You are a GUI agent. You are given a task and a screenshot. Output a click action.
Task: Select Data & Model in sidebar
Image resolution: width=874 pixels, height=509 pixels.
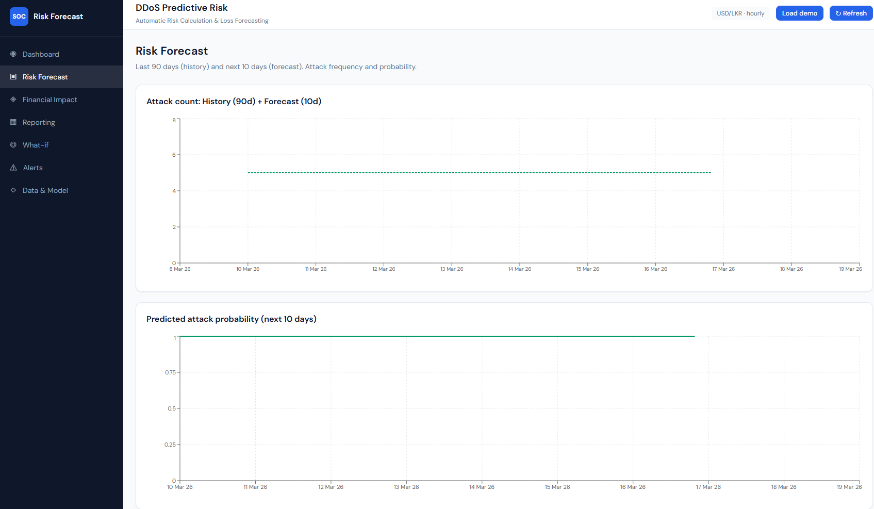[45, 190]
